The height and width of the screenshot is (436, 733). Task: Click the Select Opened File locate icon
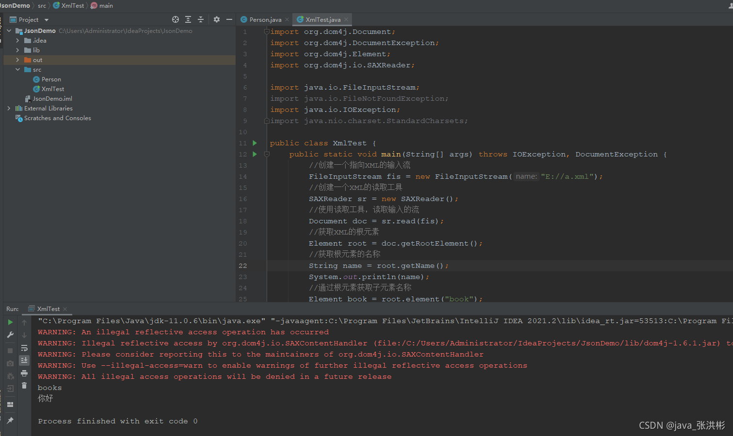click(x=175, y=19)
